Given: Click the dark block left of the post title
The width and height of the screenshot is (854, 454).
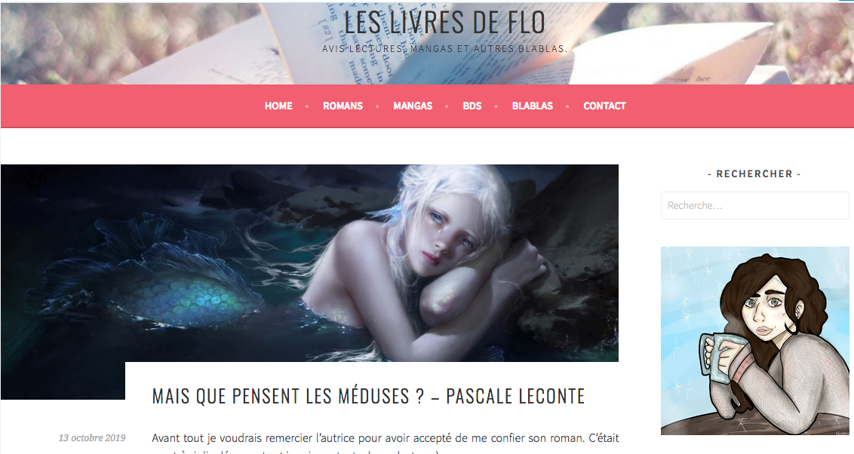Looking at the screenshot, I should point(63,381).
